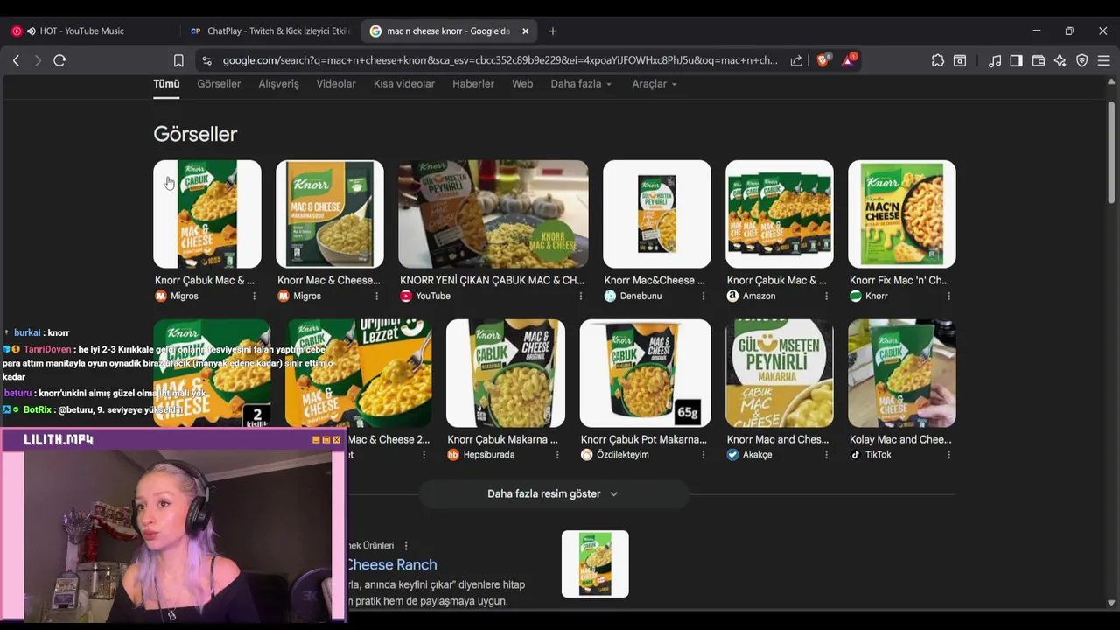Open the Brave VPN shield icon

pos(1082,60)
